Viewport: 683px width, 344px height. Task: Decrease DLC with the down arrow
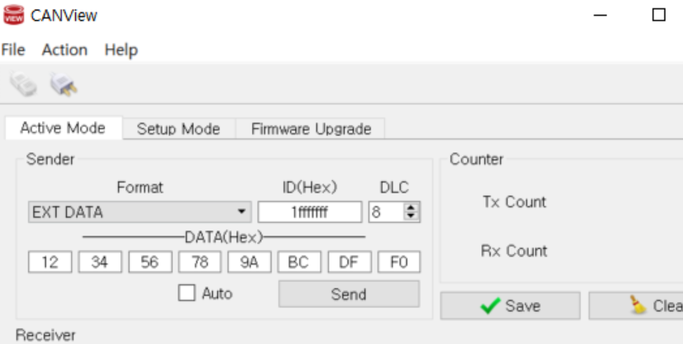pyautogui.click(x=410, y=216)
